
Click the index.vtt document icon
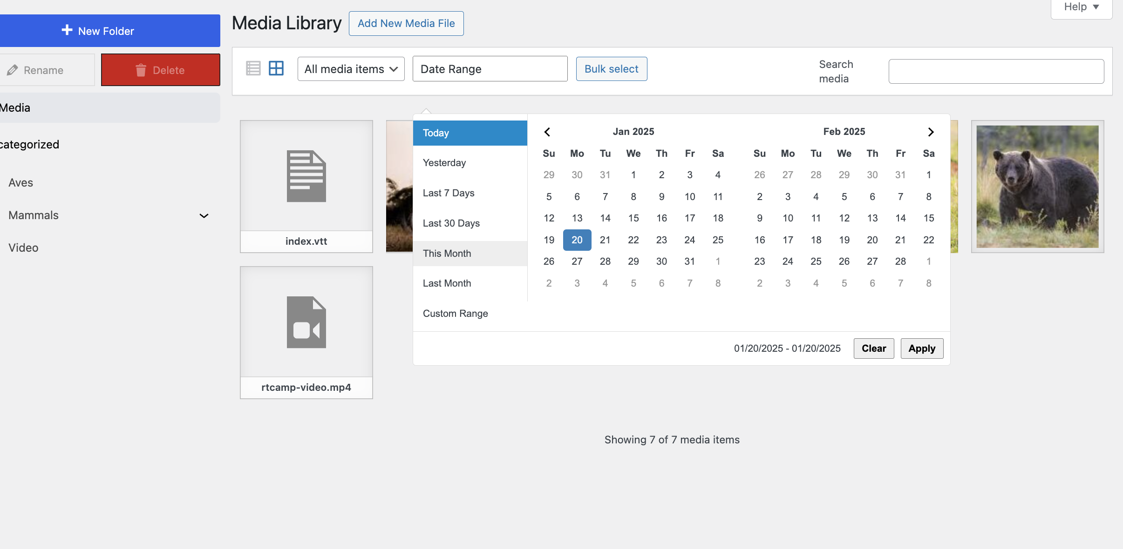(306, 176)
